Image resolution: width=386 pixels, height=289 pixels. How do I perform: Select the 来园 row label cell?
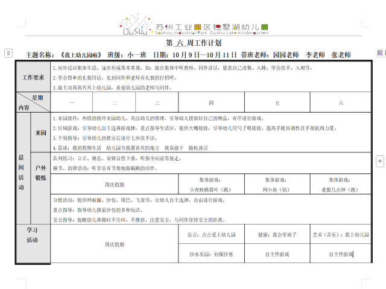[x=40, y=132]
